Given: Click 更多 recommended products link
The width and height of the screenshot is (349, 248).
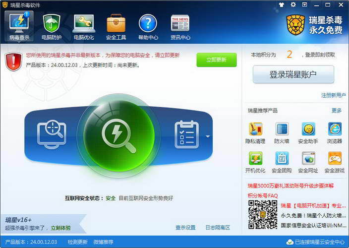Looking at the screenshot, I should click(x=337, y=111).
